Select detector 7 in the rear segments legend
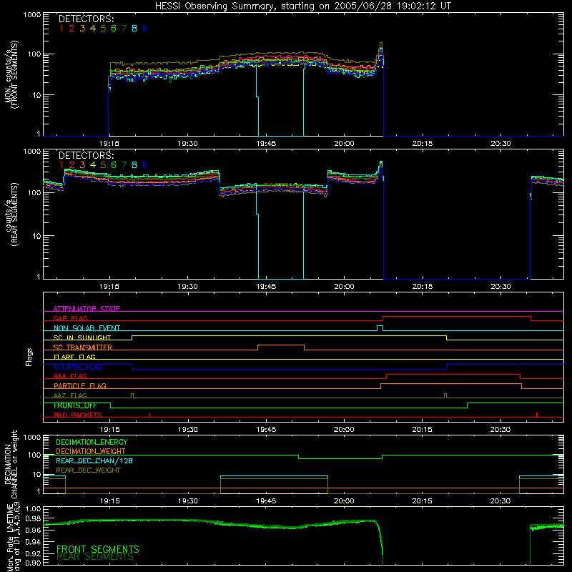The height and width of the screenshot is (572, 572). coord(124,165)
